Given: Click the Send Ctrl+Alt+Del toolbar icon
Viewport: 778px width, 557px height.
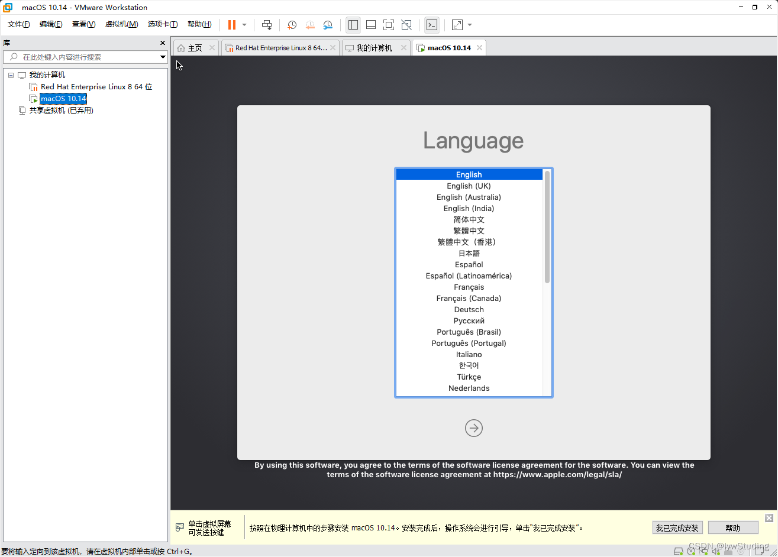Looking at the screenshot, I should 267,25.
